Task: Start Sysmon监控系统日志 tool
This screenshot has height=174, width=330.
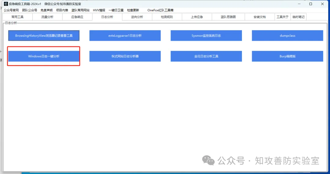Action: tap(206, 35)
